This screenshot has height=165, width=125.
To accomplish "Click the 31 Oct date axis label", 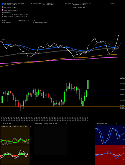I will point(88,118).
